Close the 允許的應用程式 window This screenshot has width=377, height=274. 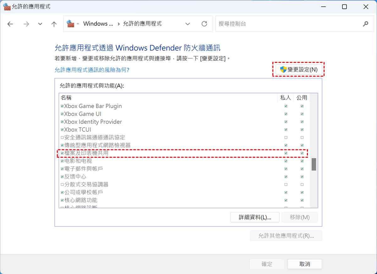366,7
